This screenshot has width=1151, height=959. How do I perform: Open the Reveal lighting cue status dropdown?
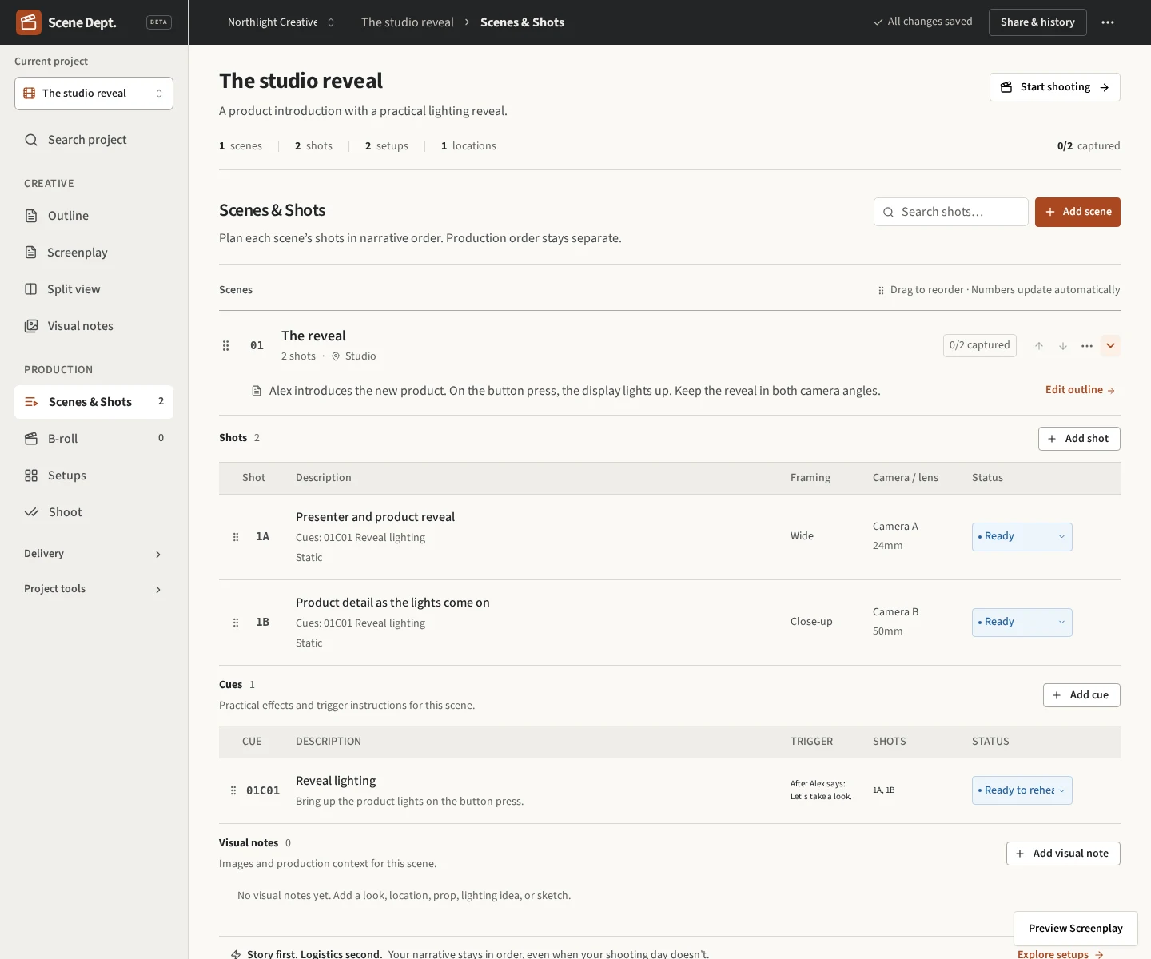(x=1022, y=790)
